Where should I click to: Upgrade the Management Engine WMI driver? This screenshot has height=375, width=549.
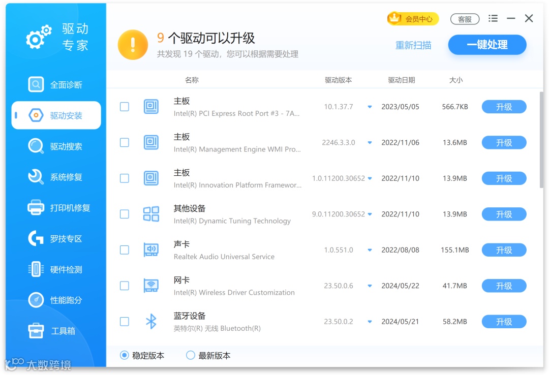(504, 142)
